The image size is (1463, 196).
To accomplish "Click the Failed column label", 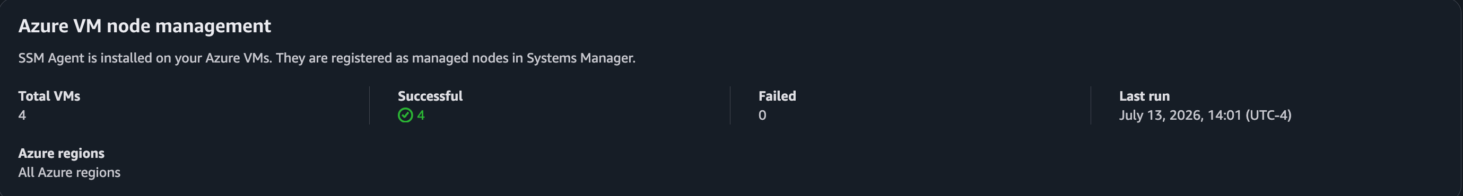I will (777, 96).
